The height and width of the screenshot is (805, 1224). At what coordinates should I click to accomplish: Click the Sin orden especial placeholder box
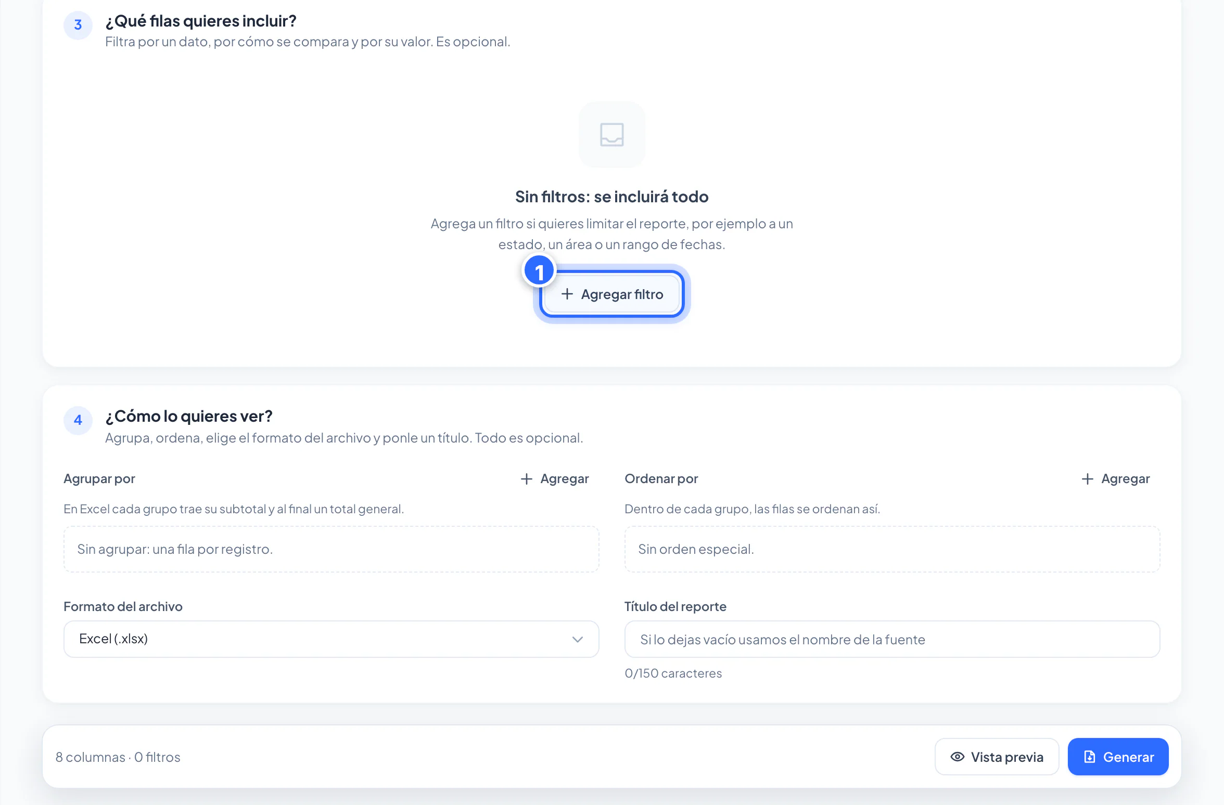(x=892, y=549)
